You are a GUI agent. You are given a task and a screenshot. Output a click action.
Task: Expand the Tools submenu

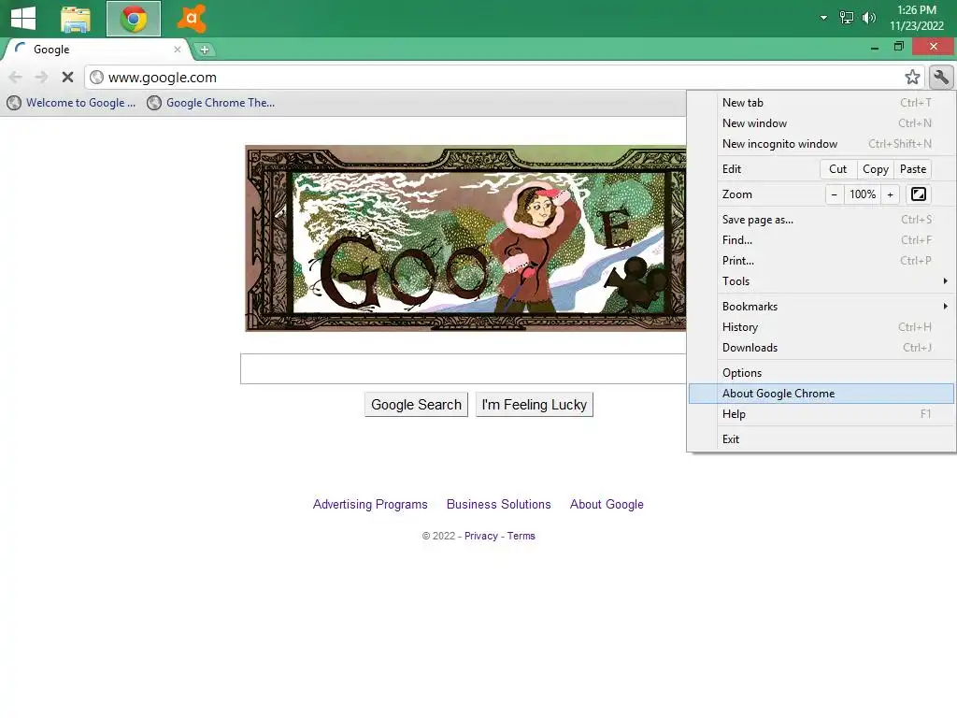[821, 281]
